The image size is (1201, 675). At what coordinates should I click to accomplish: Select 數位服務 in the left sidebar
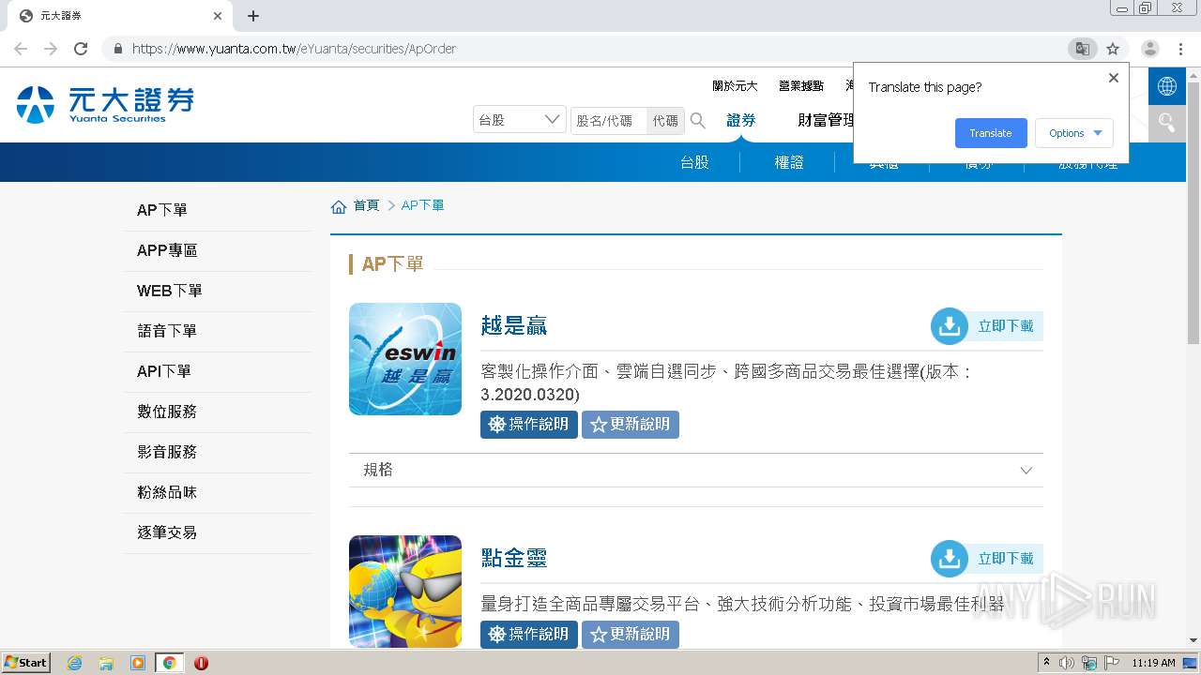coord(218,412)
